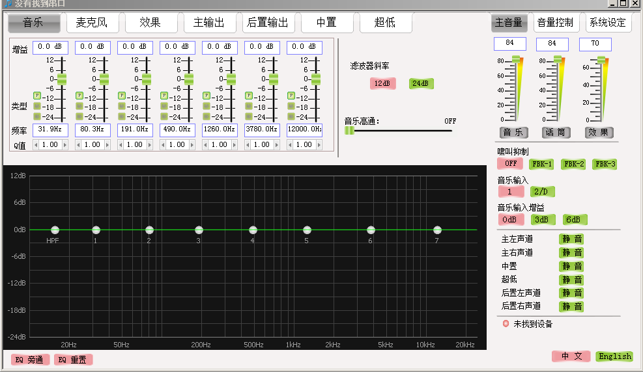Decrease Q value for the 191.0Hz band
Image resolution: width=643 pixels, height=372 pixels.
(x=121, y=145)
